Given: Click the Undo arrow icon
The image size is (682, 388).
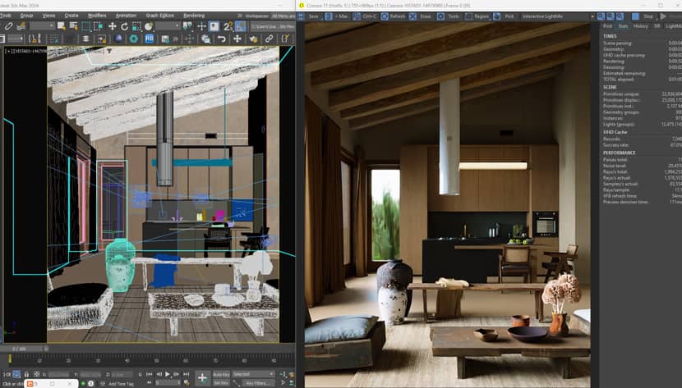Looking at the screenshot, I should [221, 39].
